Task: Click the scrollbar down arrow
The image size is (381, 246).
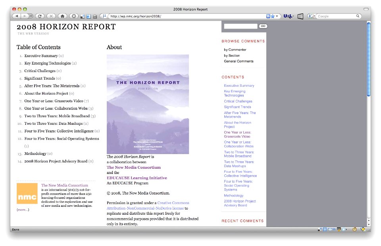Action: [369, 225]
